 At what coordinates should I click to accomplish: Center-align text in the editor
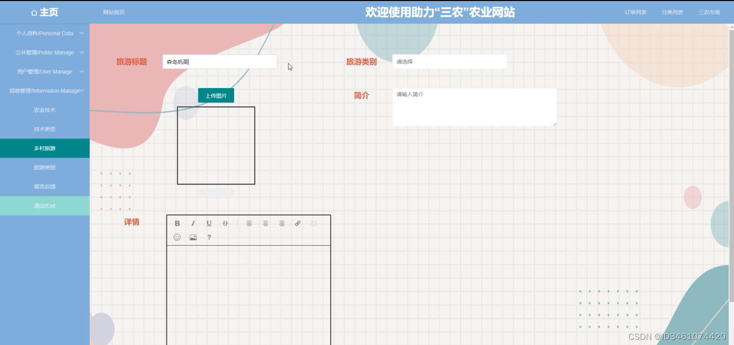(x=266, y=223)
